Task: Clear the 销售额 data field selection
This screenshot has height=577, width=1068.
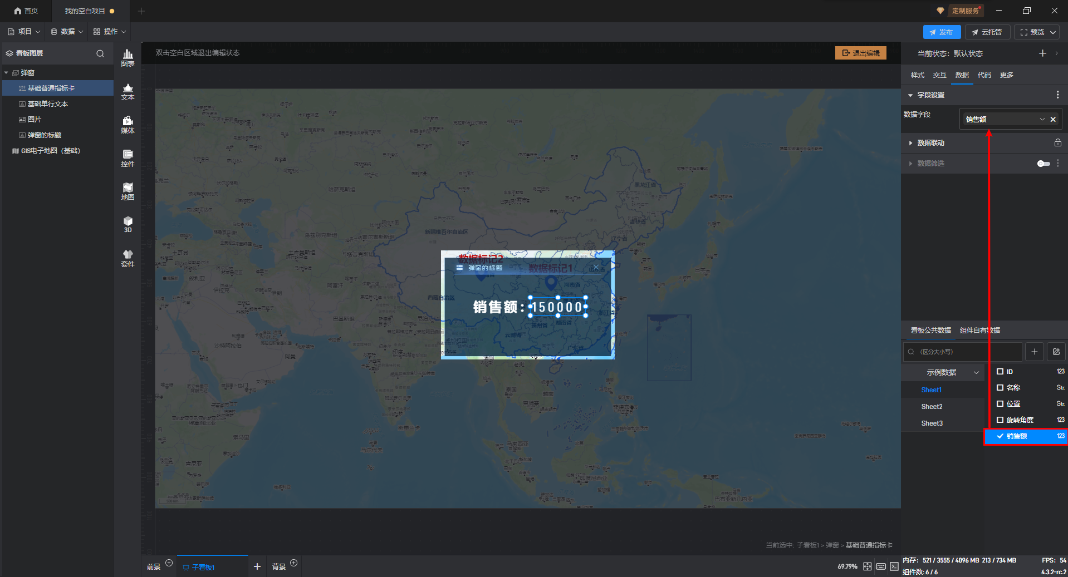Action: pyautogui.click(x=1053, y=119)
